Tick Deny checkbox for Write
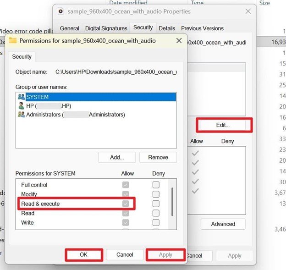The width and height of the screenshot is (286, 270). 156,223
